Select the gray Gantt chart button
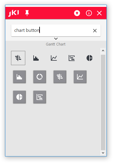113x163 pixels. (x=60, y=77)
